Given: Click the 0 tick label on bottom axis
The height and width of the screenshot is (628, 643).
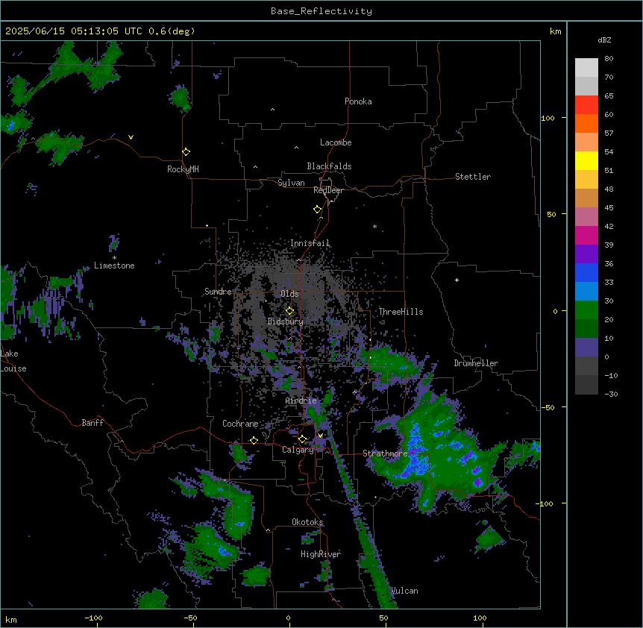Looking at the screenshot, I should (x=288, y=618).
